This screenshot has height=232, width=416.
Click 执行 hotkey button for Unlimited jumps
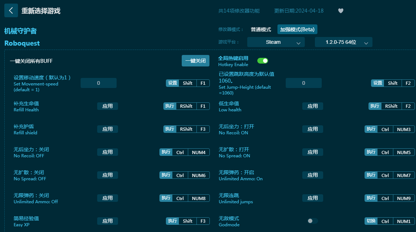tap(371, 198)
